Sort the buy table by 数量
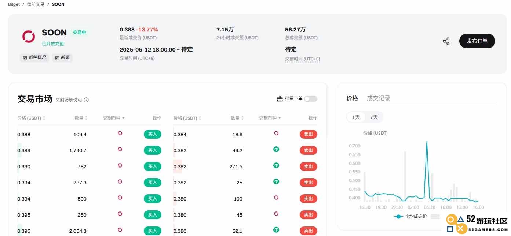 point(81,118)
